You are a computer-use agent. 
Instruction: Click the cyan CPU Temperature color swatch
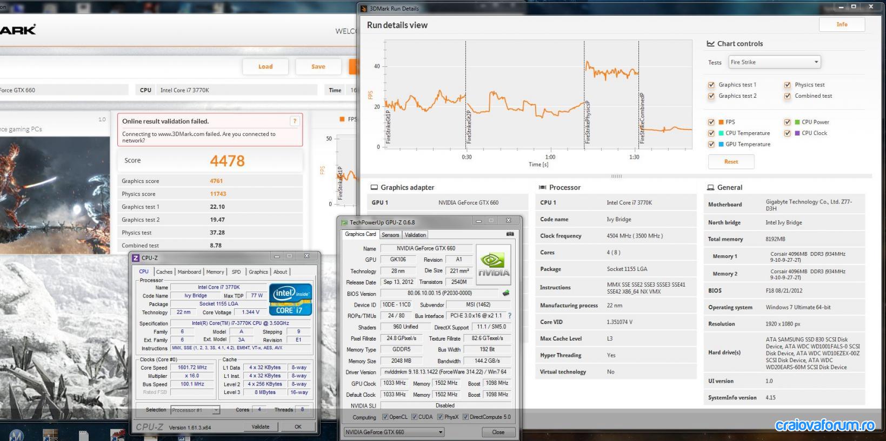pos(721,133)
